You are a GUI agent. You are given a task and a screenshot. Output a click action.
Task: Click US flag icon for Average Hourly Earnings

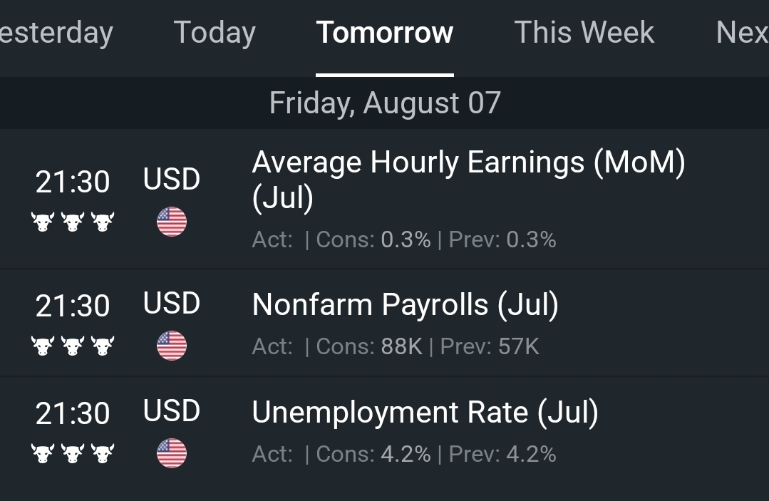pyautogui.click(x=172, y=222)
